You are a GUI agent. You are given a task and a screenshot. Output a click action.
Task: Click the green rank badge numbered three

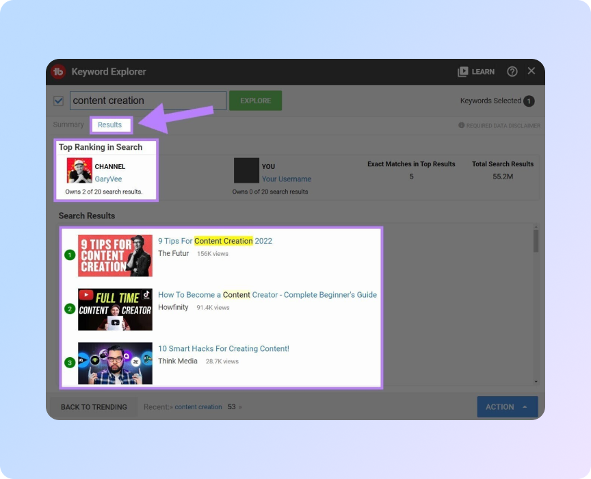click(68, 363)
